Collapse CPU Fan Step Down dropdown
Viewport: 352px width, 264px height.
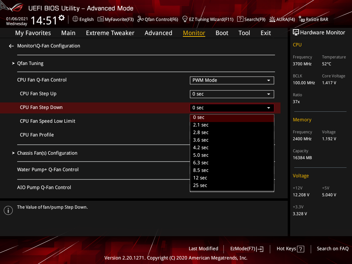click(232, 108)
